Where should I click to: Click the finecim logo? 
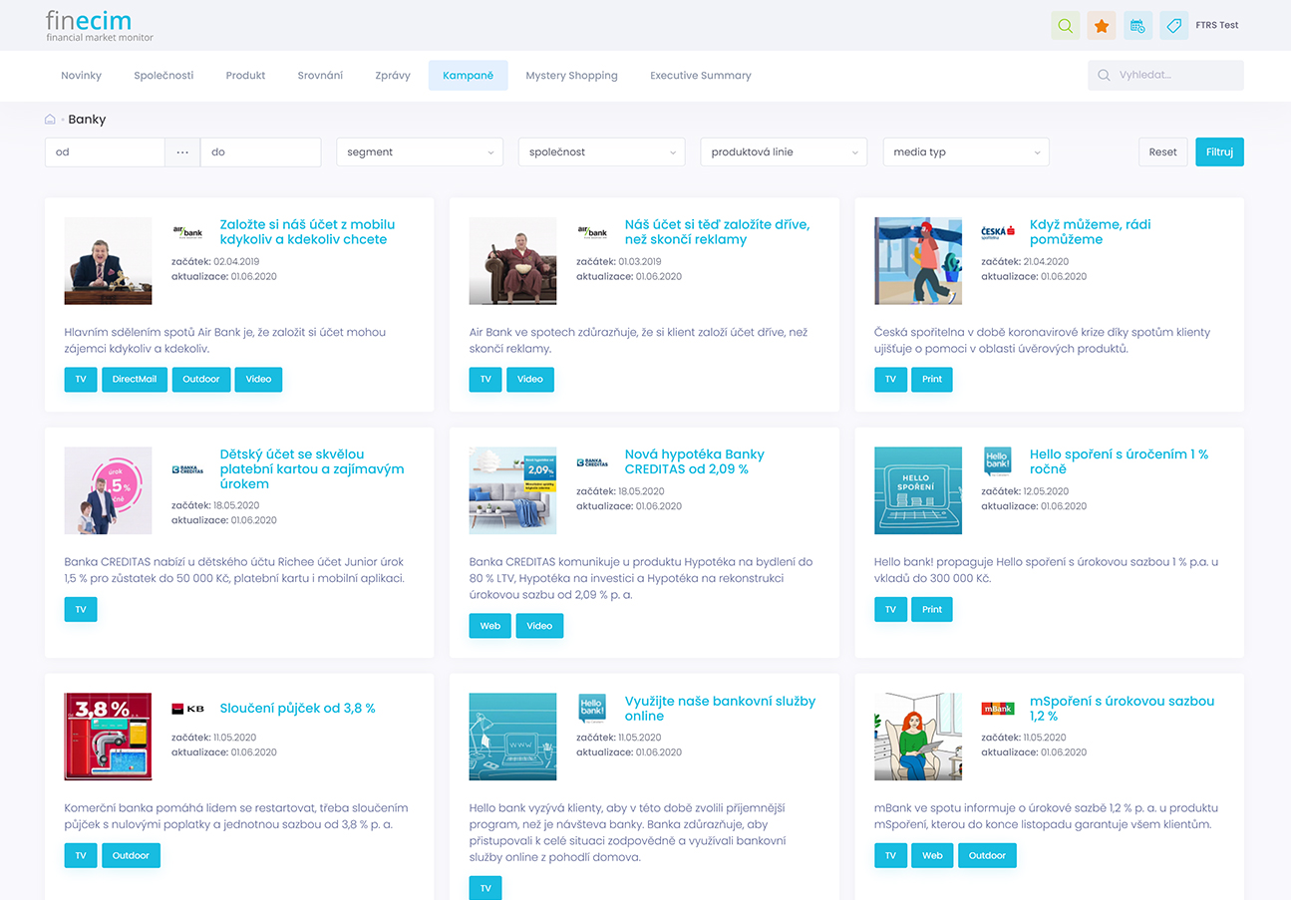tap(99, 26)
